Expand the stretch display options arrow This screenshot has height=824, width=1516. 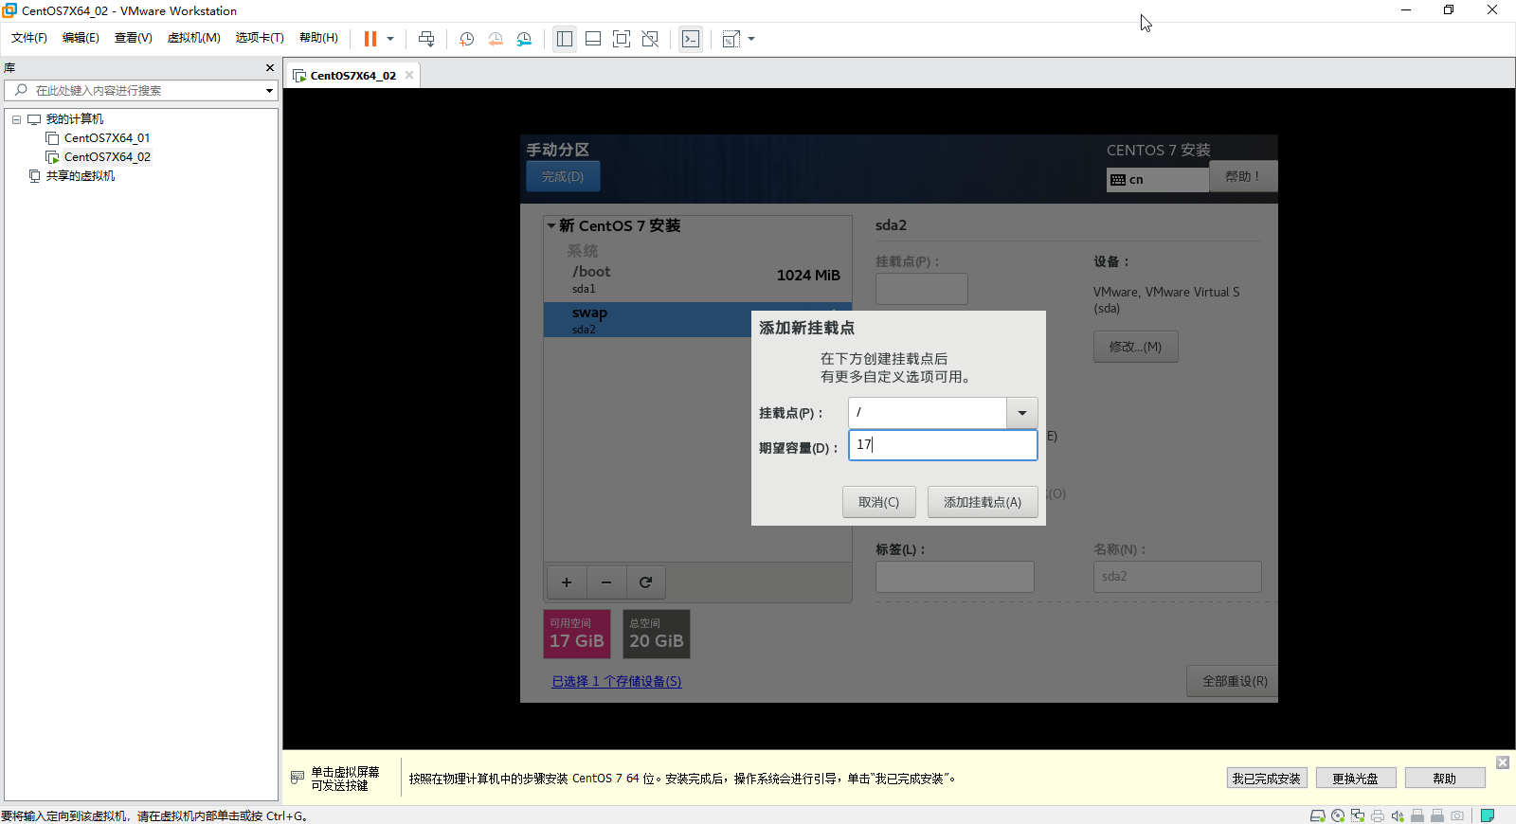[751, 39]
